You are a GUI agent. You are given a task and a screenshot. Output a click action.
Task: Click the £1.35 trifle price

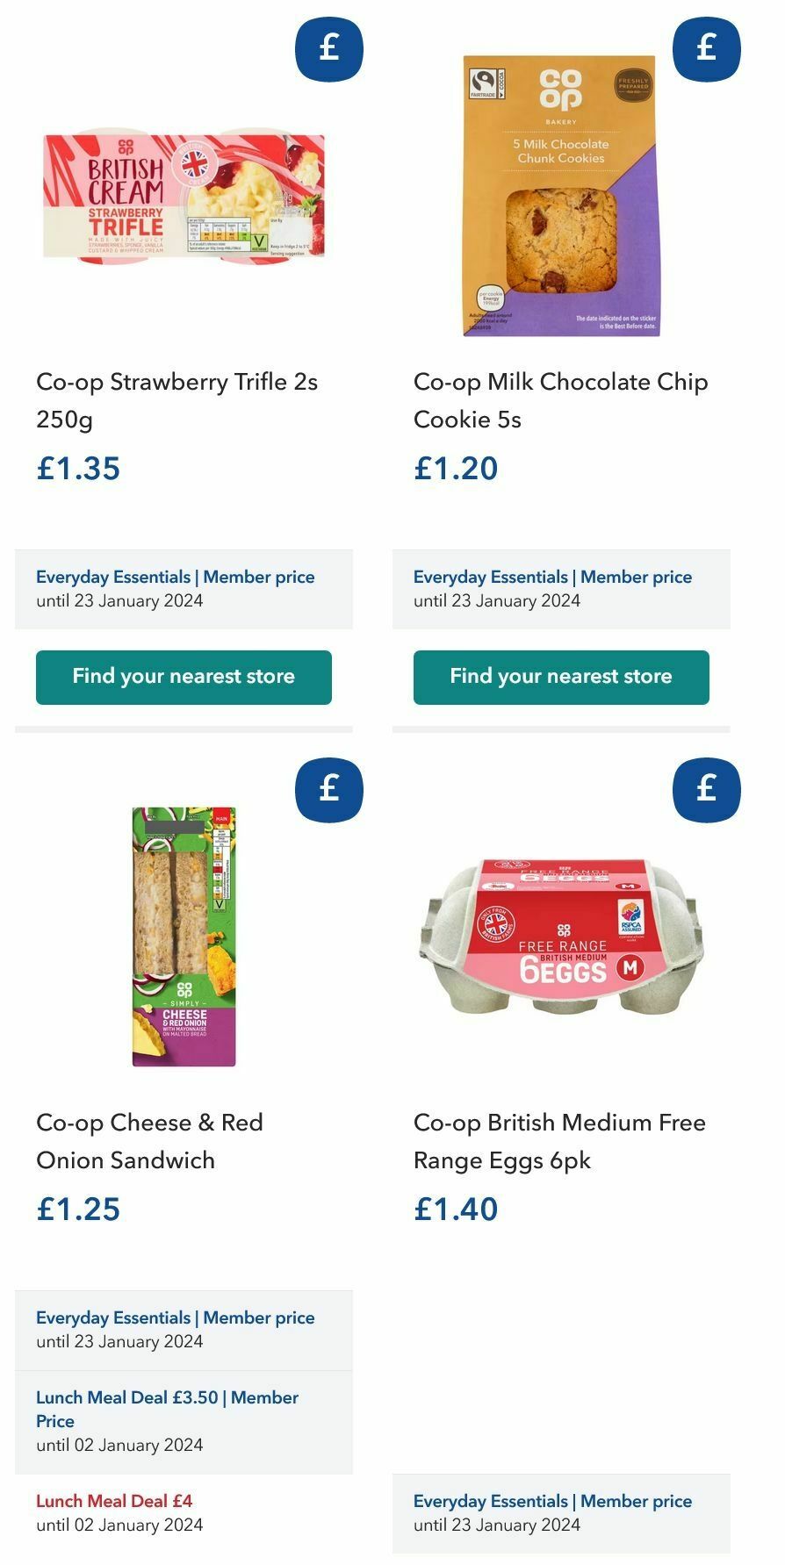pyautogui.click(x=76, y=469)
